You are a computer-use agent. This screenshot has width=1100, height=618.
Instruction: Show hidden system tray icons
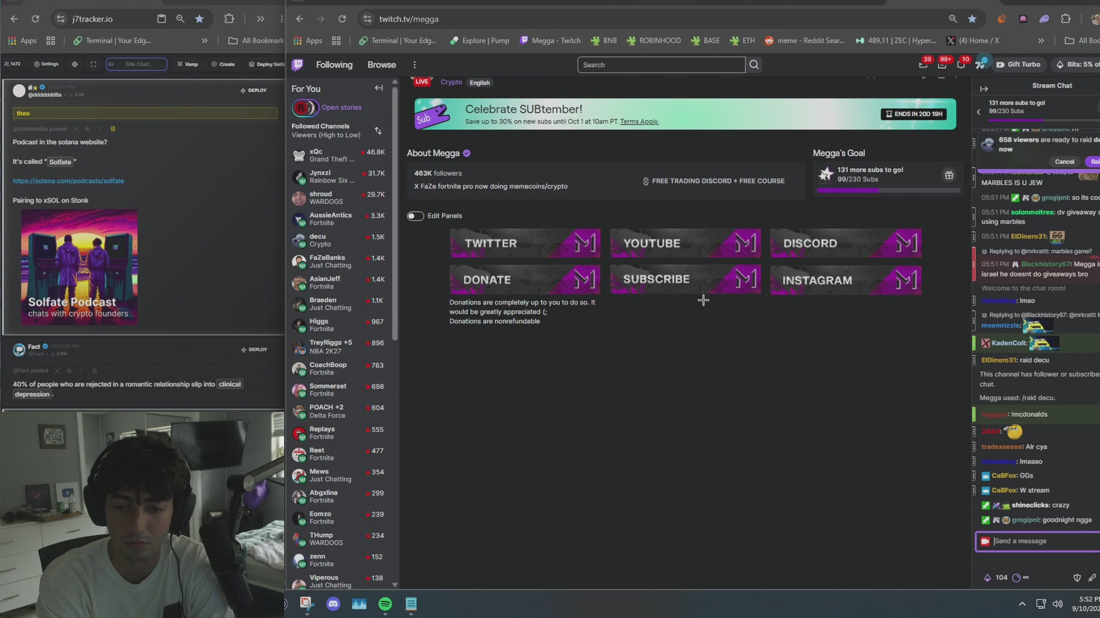coord(1022,604)
